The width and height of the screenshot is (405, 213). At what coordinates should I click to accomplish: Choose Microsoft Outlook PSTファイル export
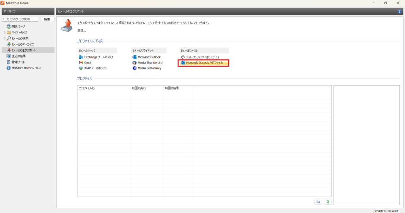(204, 63)
